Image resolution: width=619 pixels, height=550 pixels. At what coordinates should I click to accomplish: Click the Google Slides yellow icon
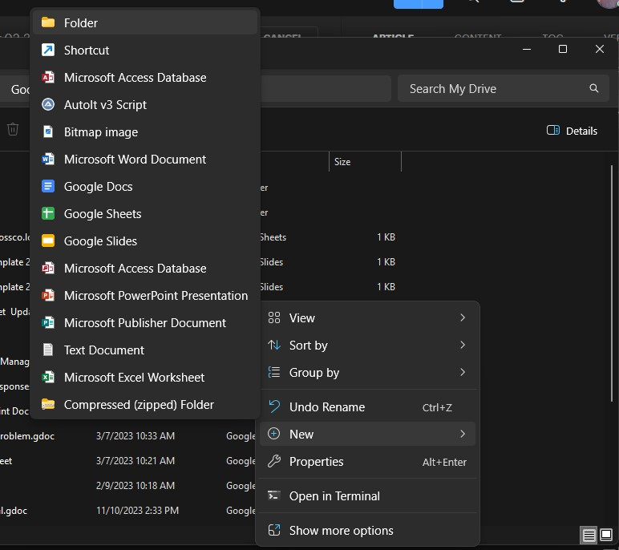click(48, 241)
